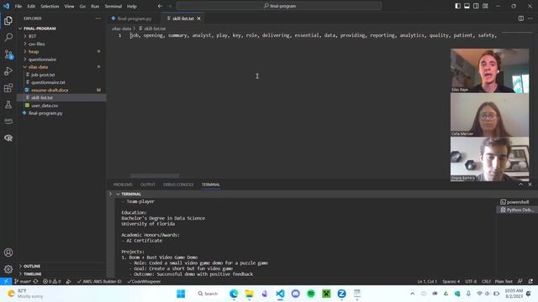This screenshot has width=538, height=302.
Task: Maximize the terminal panel with chevron
Action: coord(521,185)
